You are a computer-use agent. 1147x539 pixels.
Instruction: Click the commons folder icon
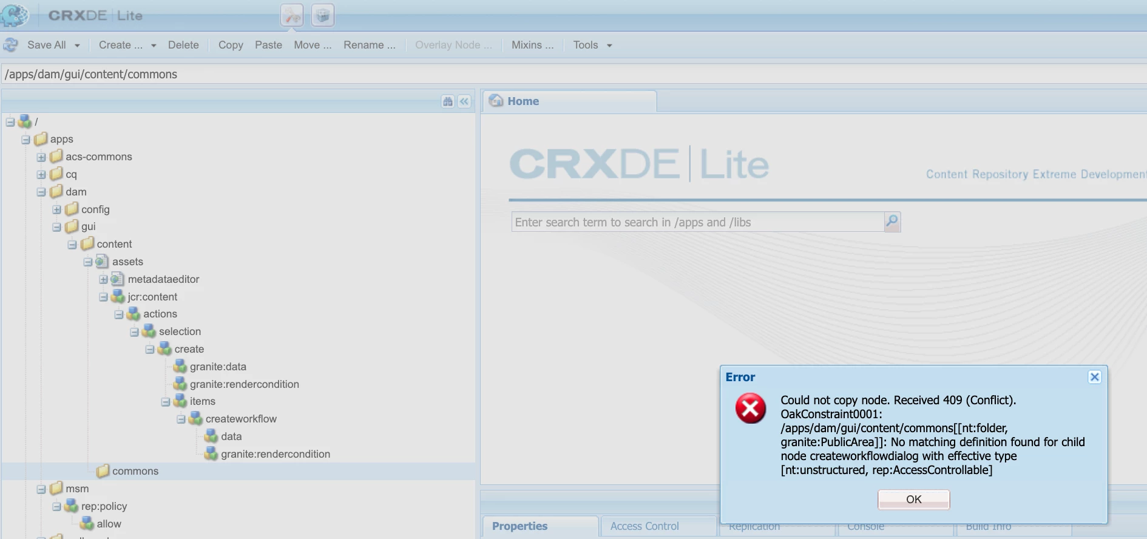(103, 471)
